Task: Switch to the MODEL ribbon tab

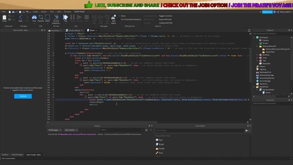Action: pyautogui.click(x=43, y=12)
